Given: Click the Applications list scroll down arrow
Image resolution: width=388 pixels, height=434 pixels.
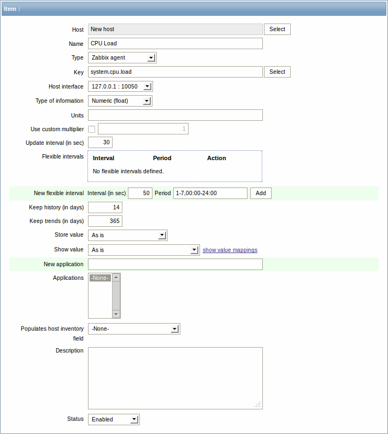Looking at the screenshot, I should pyautogui.click(x=116, y=314).
